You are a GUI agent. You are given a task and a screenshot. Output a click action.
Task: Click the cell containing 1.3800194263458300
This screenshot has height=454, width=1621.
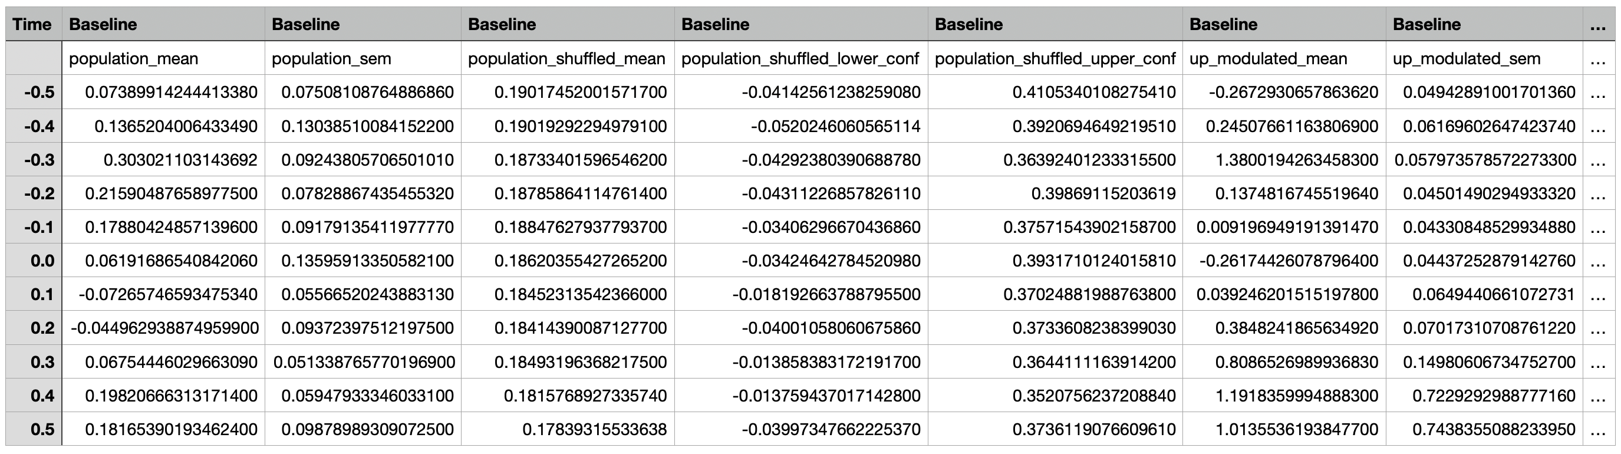[x=1284, y=159]
